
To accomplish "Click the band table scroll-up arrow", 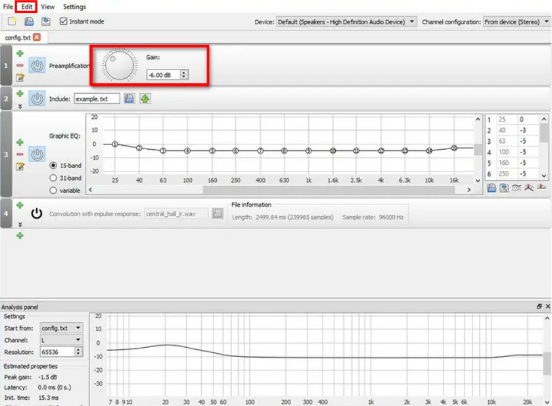I will (x=544, y=119).
